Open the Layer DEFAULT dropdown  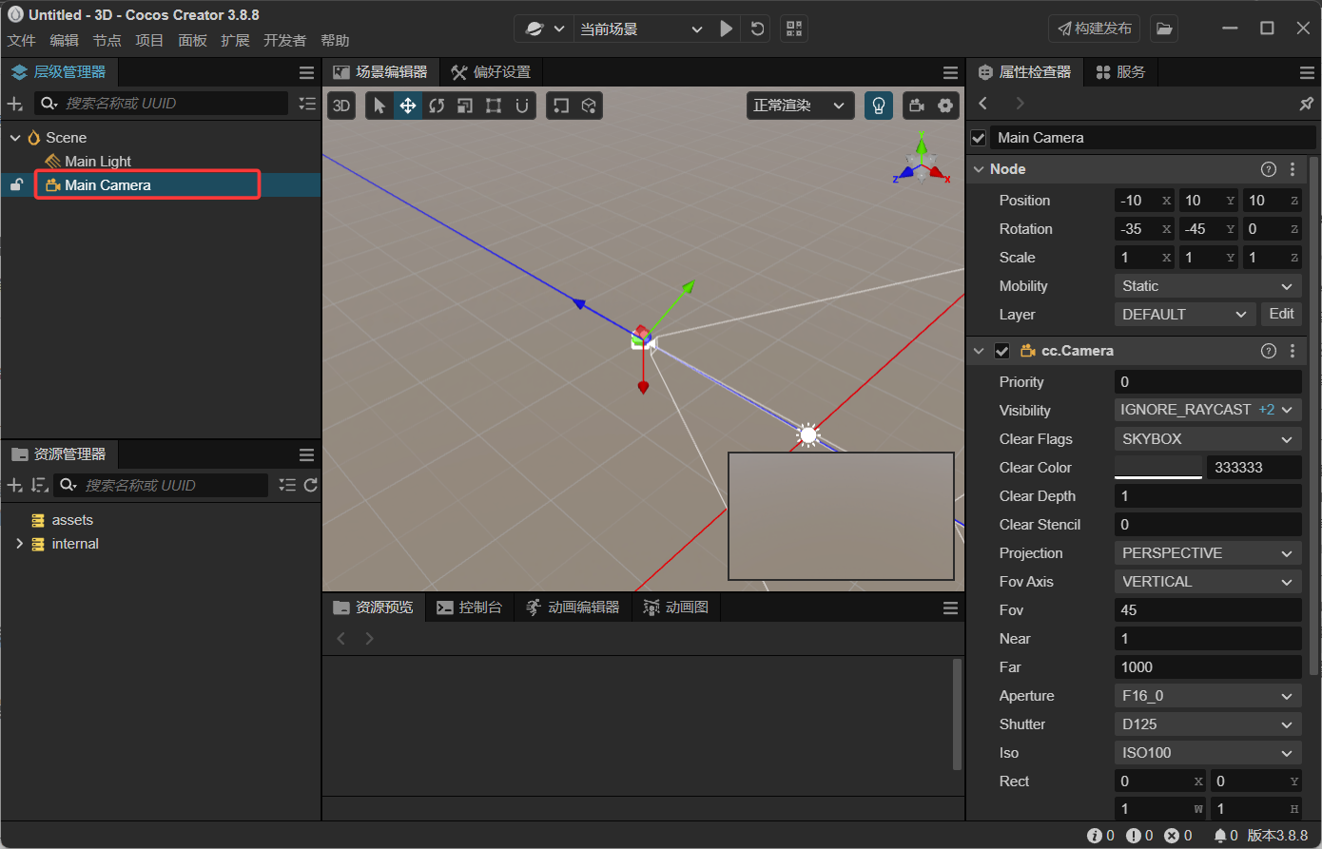(1185, 315)
